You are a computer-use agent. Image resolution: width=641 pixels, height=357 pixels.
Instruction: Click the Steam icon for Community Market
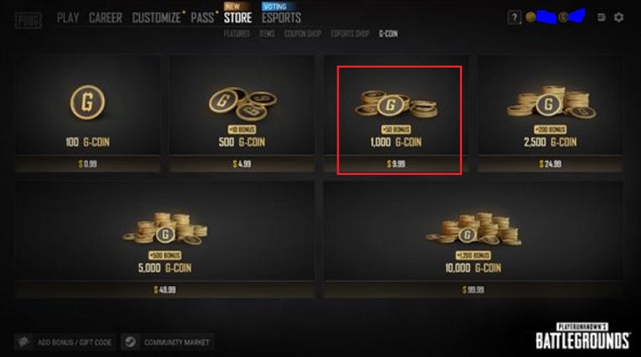point(130,342)
